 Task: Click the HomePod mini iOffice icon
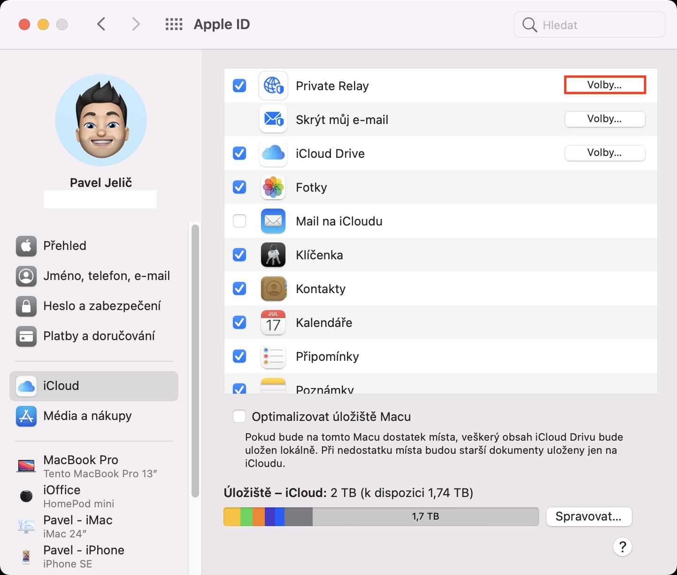(x=26, y=496)
